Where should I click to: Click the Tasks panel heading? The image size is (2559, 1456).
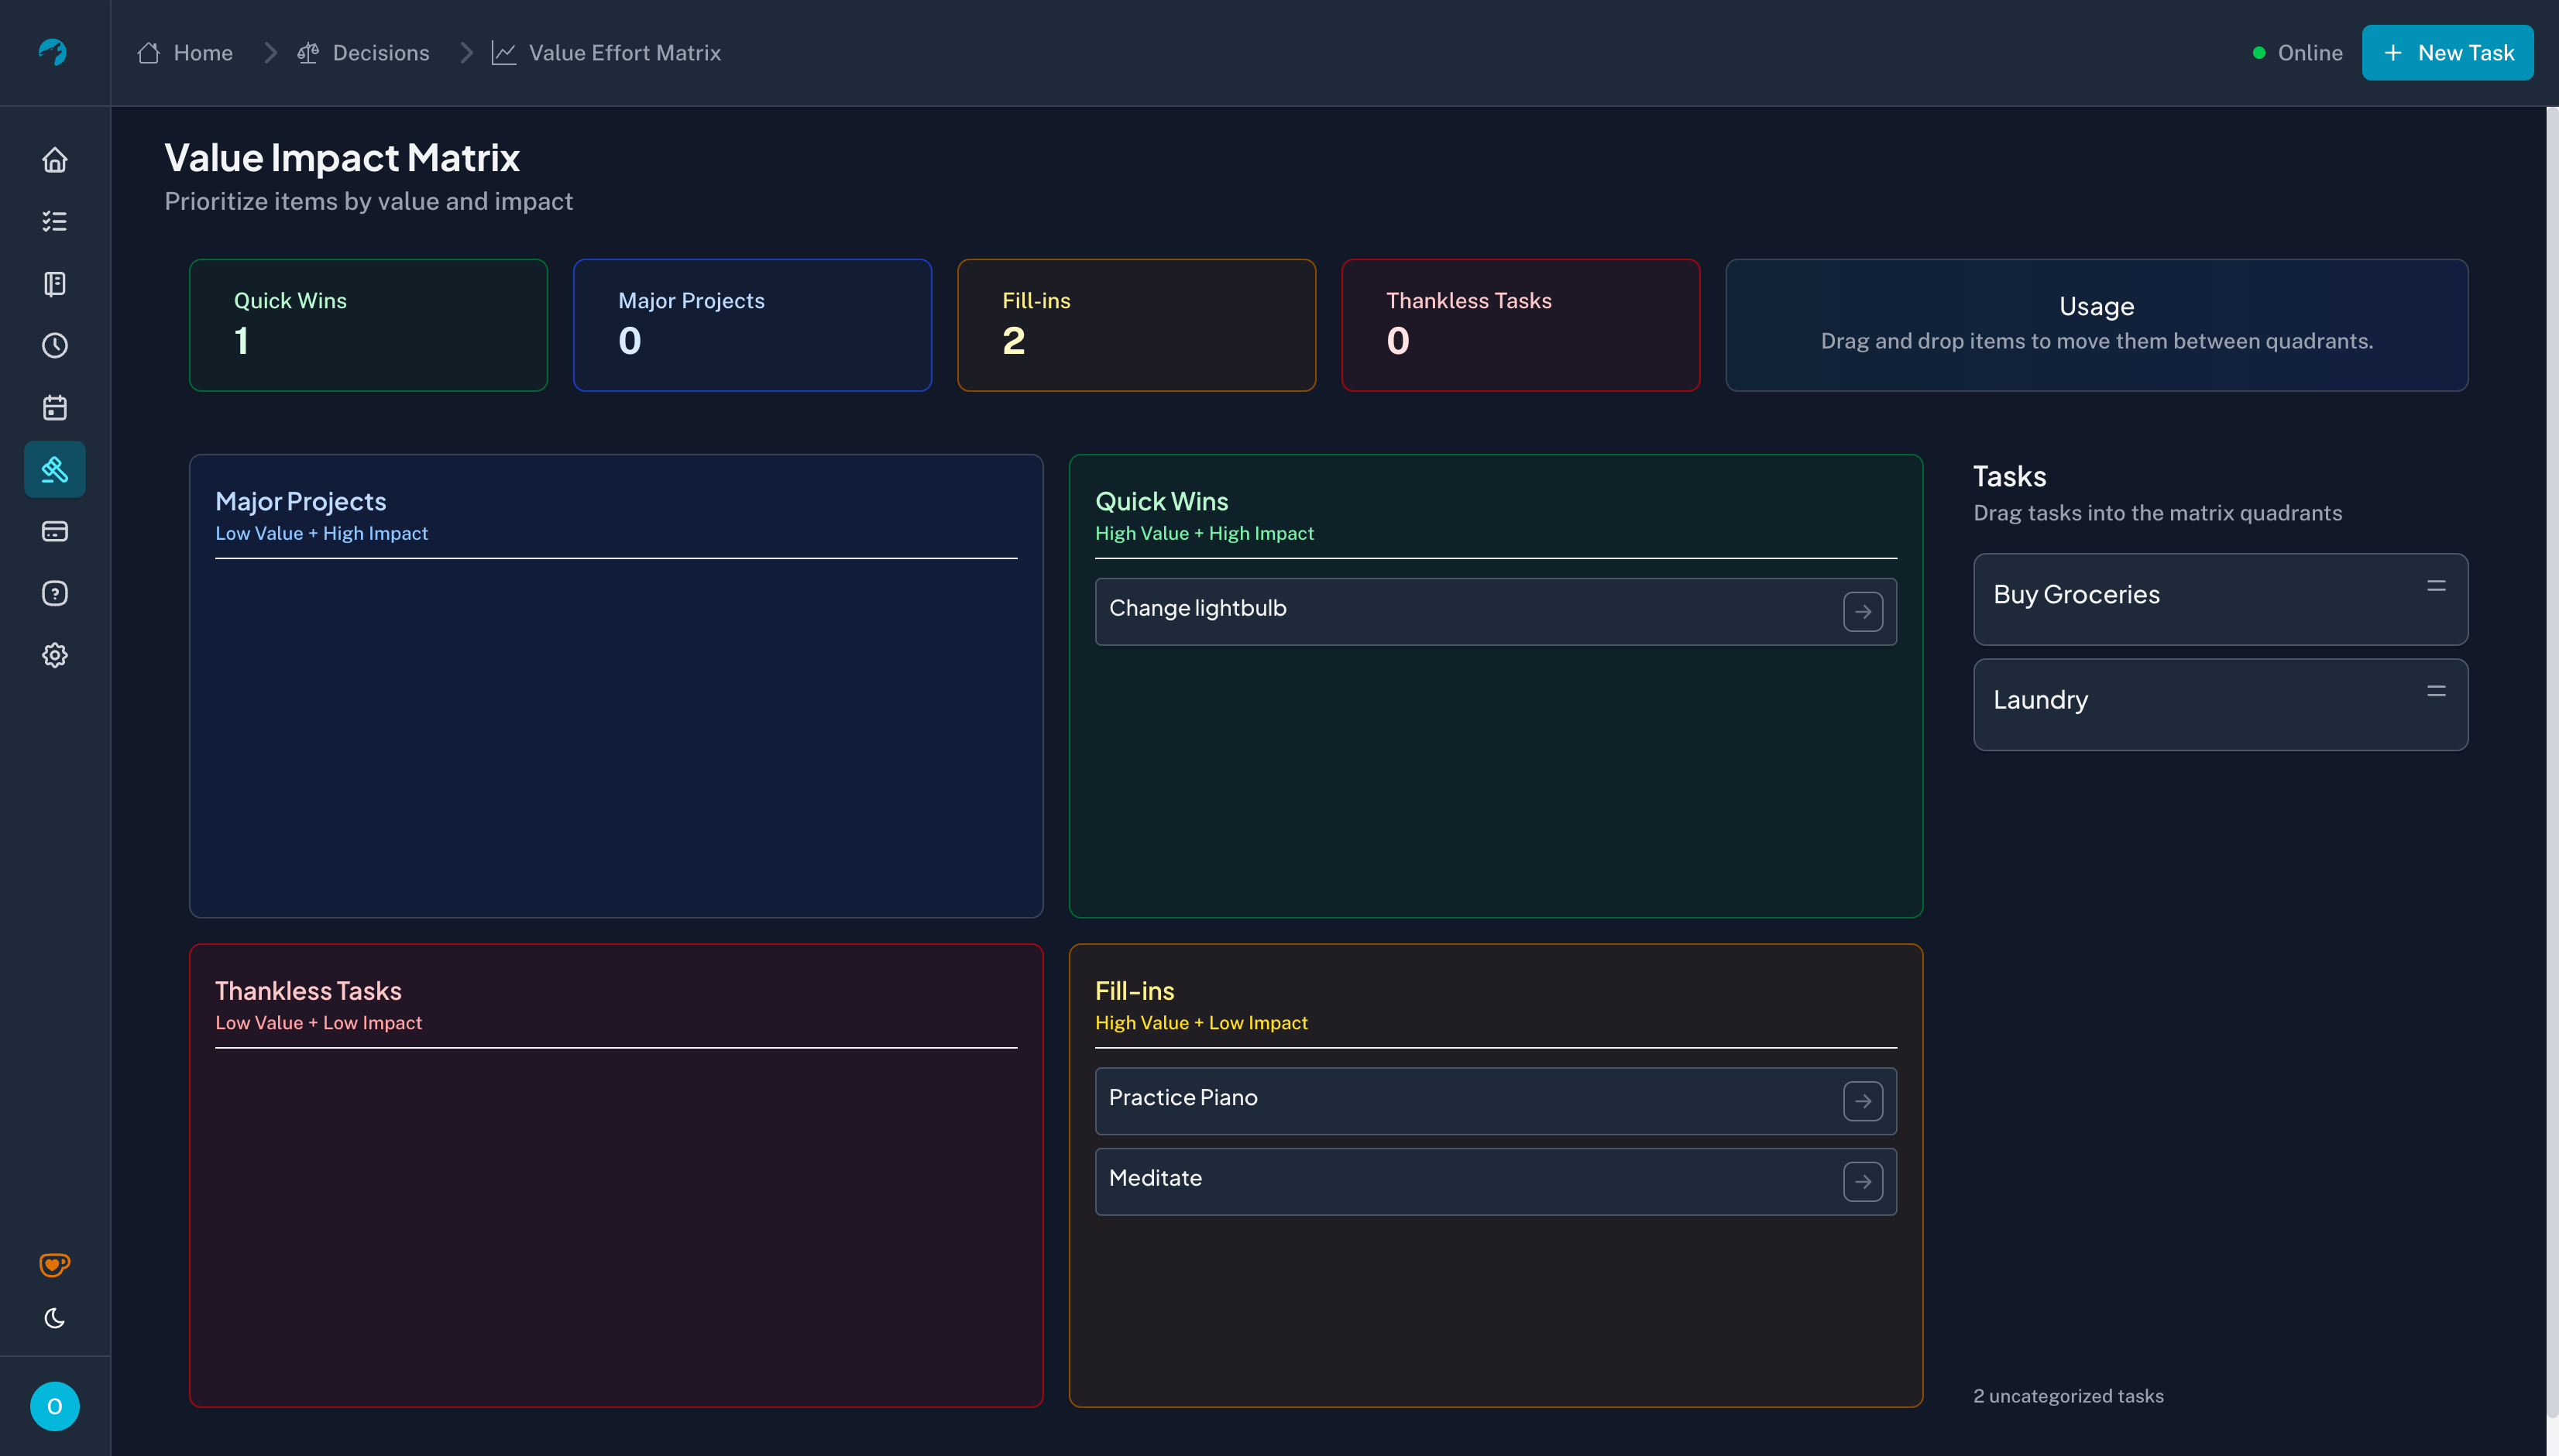point(2009,476)
